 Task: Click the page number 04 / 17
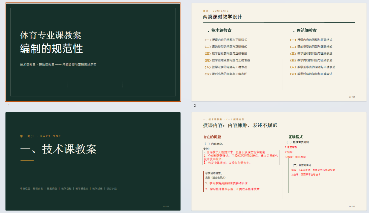coord(352,206)
